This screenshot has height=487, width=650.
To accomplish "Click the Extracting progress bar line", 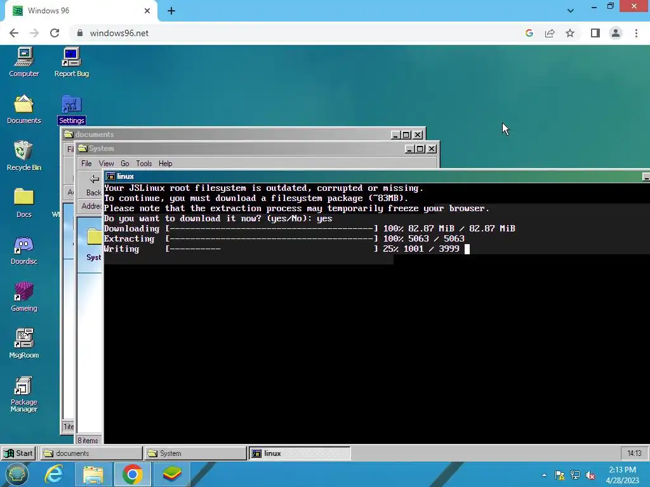I will pos(284,239).
